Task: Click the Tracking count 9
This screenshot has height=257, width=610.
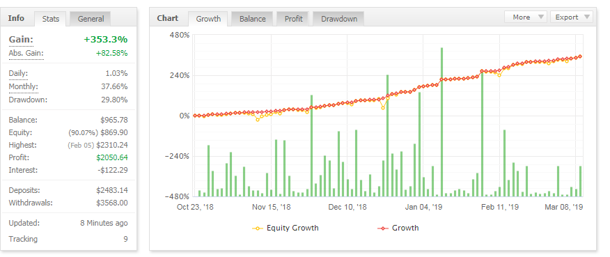Action: 125,239
